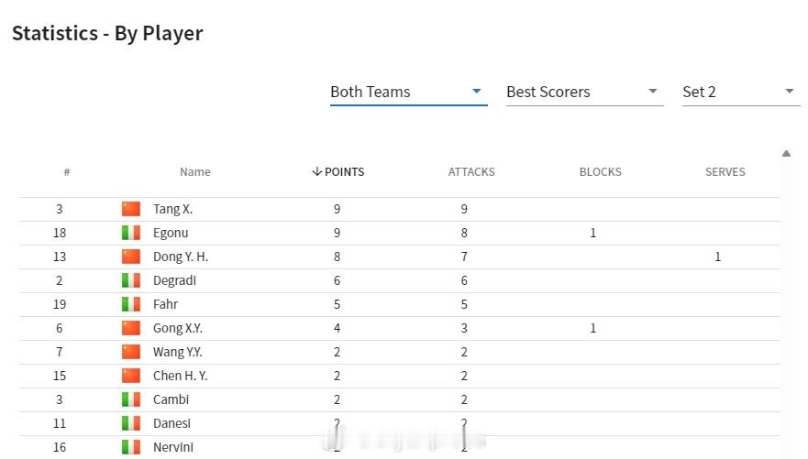Click Italy flag beside Degradi
This screenshot has height=459, width=808.
(x=131, y=280)
